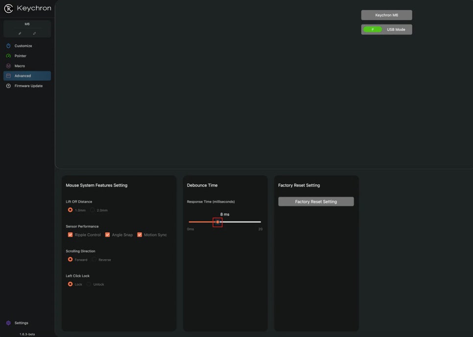Select 1.0mm lift off distance

[x=71, y=210]
